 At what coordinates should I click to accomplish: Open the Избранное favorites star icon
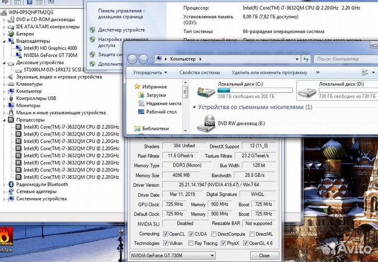click(x=137, y=86)
